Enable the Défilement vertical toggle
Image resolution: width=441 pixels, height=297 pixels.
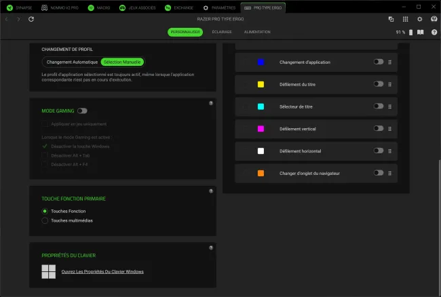(379, 128)
